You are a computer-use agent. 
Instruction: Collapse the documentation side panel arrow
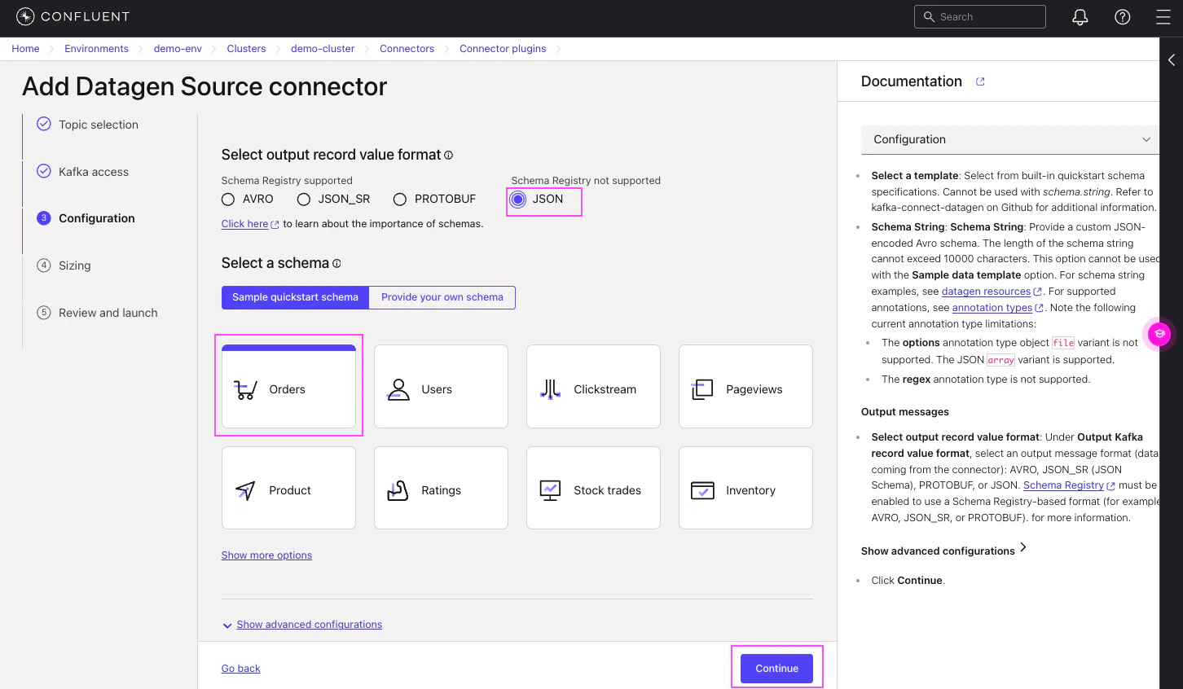tap(1172, 59)
